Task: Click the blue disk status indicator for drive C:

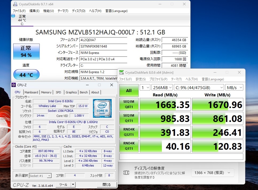Action: pos(13,16)
